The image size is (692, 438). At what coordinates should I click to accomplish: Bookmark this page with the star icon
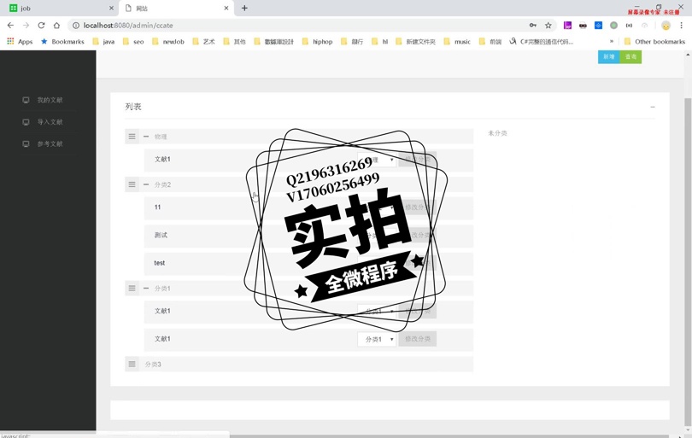pyautogui.click(x=548, y=26)
